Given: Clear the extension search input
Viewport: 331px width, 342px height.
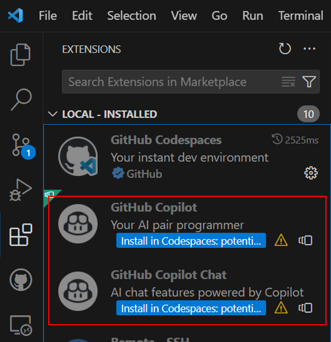Looking at the screenshot, I should 288,81.
